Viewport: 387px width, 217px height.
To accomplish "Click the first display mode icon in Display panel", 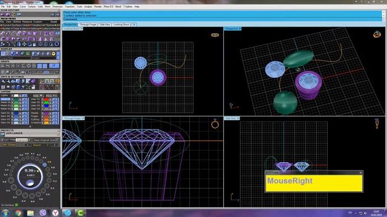I will pos(3,54).
